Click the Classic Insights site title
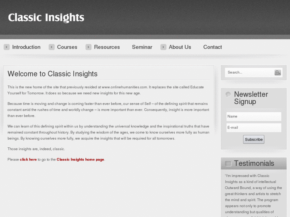Image resolution: width=290 pixels, height=217 pixels. coord(46,18)
